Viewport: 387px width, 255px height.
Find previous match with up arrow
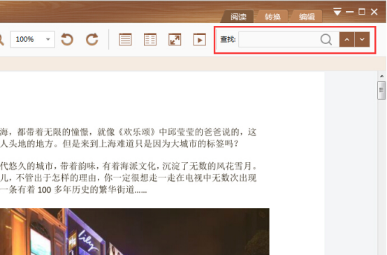pos(346,40)
